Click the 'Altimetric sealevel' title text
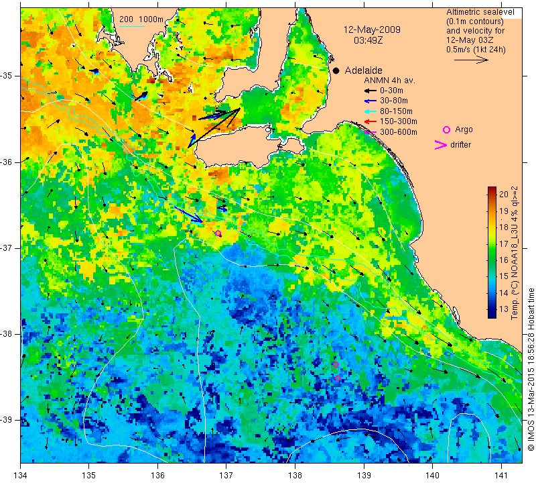Viewport: 536px width, 483px height. point(480,12)
